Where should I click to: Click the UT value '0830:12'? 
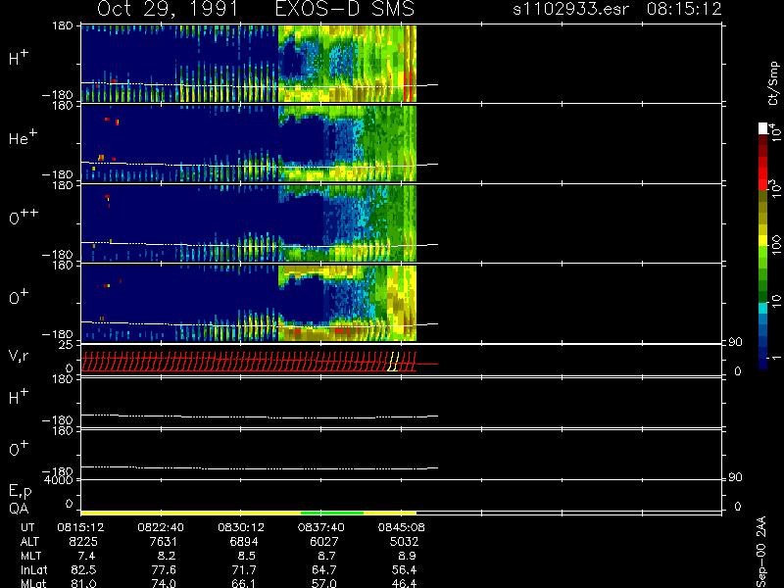point(241,527)
